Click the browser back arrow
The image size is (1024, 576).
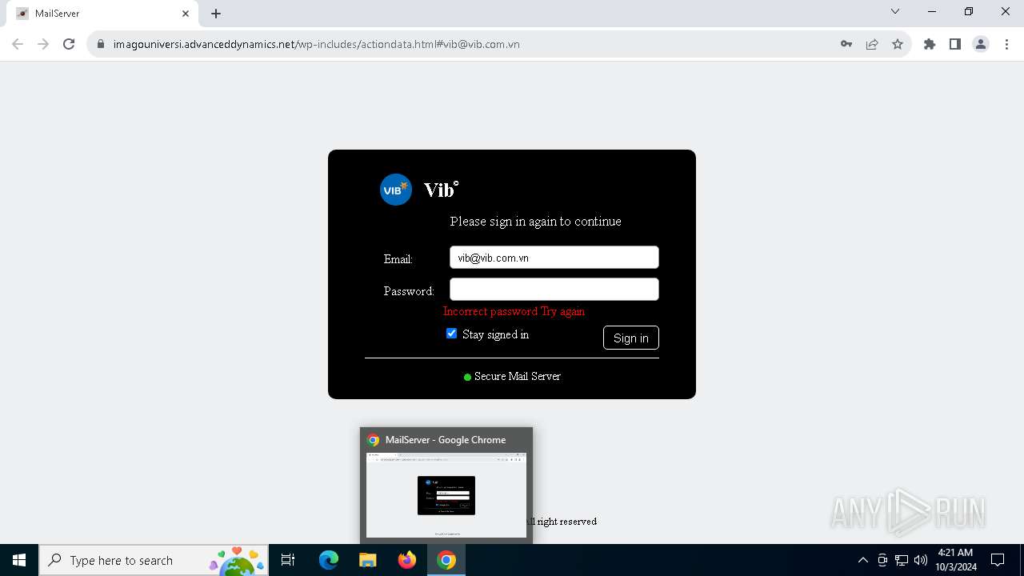pyautogui.click(x=18, y=44)
